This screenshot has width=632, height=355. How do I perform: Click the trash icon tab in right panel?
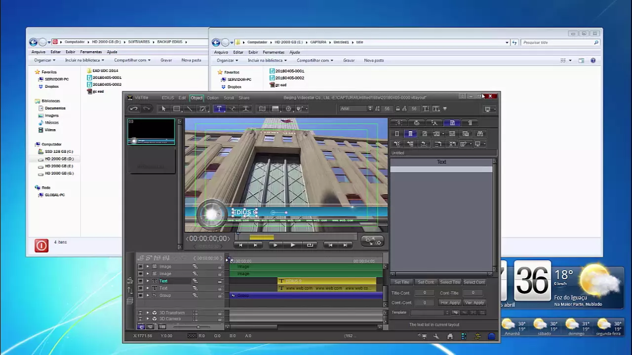[x=470, y=123]
